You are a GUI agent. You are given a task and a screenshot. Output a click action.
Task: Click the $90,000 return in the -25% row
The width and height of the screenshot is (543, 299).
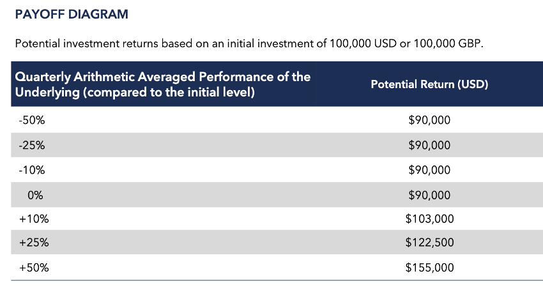point(429,145)
